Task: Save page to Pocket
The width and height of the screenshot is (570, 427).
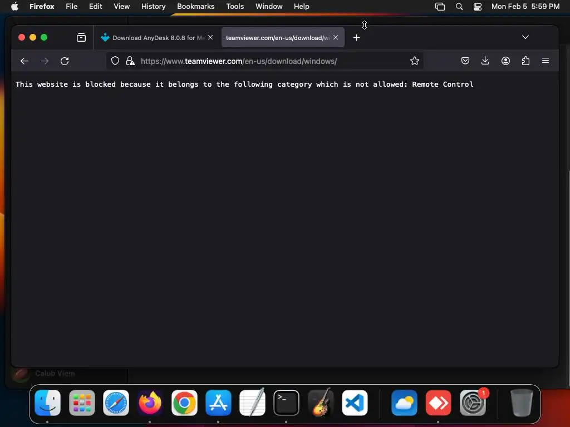Action: (465, 61)
